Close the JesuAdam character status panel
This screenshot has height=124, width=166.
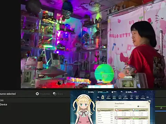(x=149, y=101)
